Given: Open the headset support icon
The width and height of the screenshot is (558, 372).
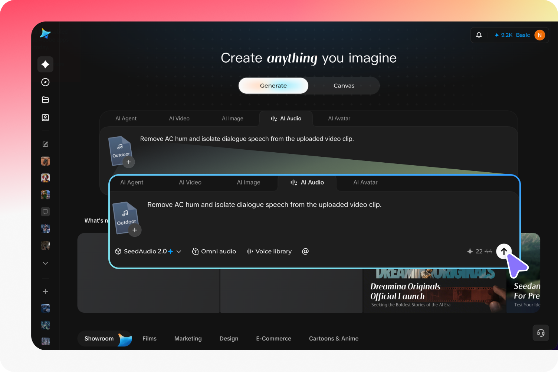Looking at the screenshot, I should click(x=541, y=333).
